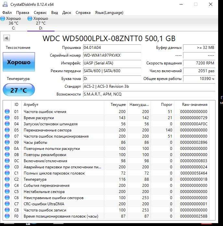
Task: Click status orb for attribute F0
Action: [7, 216]
